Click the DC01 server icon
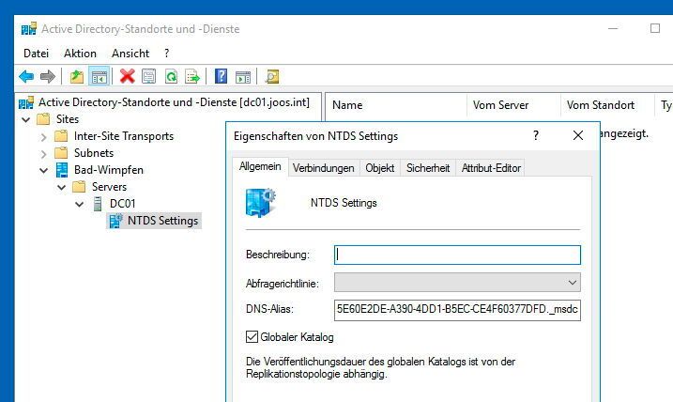673x402 pixels. coord(98,204)
